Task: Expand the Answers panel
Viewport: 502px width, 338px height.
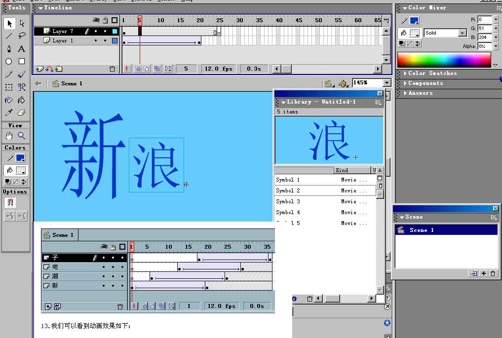Action: click(405, 93)
